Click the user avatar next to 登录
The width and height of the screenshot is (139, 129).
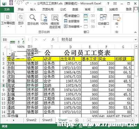pos(136,9)
